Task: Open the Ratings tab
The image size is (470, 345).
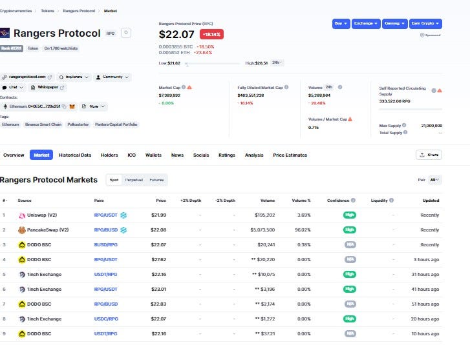Action: click(227, 155)
